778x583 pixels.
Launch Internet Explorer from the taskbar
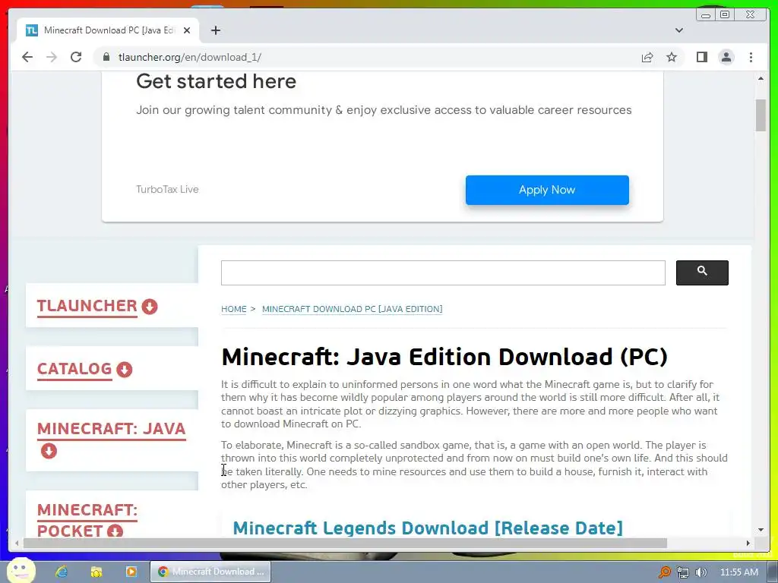point(62,572)
